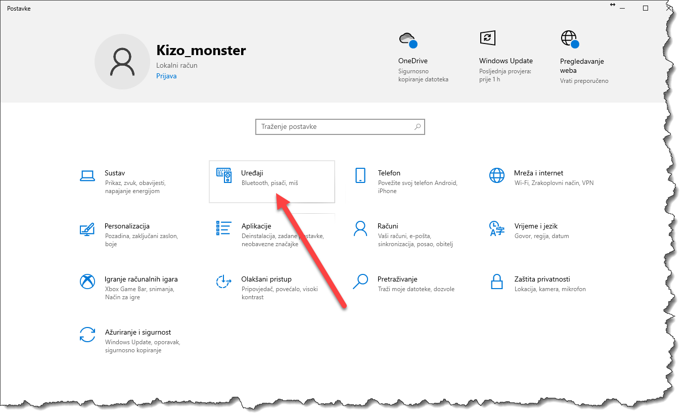Click the Personalizacija paintbrush icon
Viewport: 687px width, 420px height.
(x=87, y=228)
